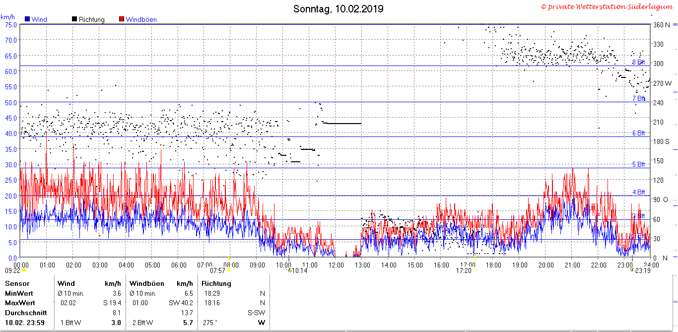Click the red Windböen legend square
The image size is (678, 332).
(x=122, y=19)
